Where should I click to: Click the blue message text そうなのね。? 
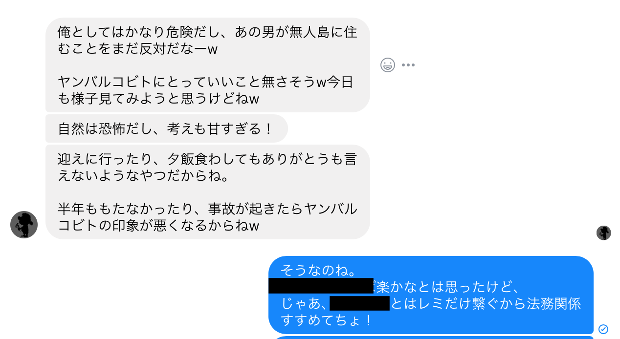click(318, 270)
